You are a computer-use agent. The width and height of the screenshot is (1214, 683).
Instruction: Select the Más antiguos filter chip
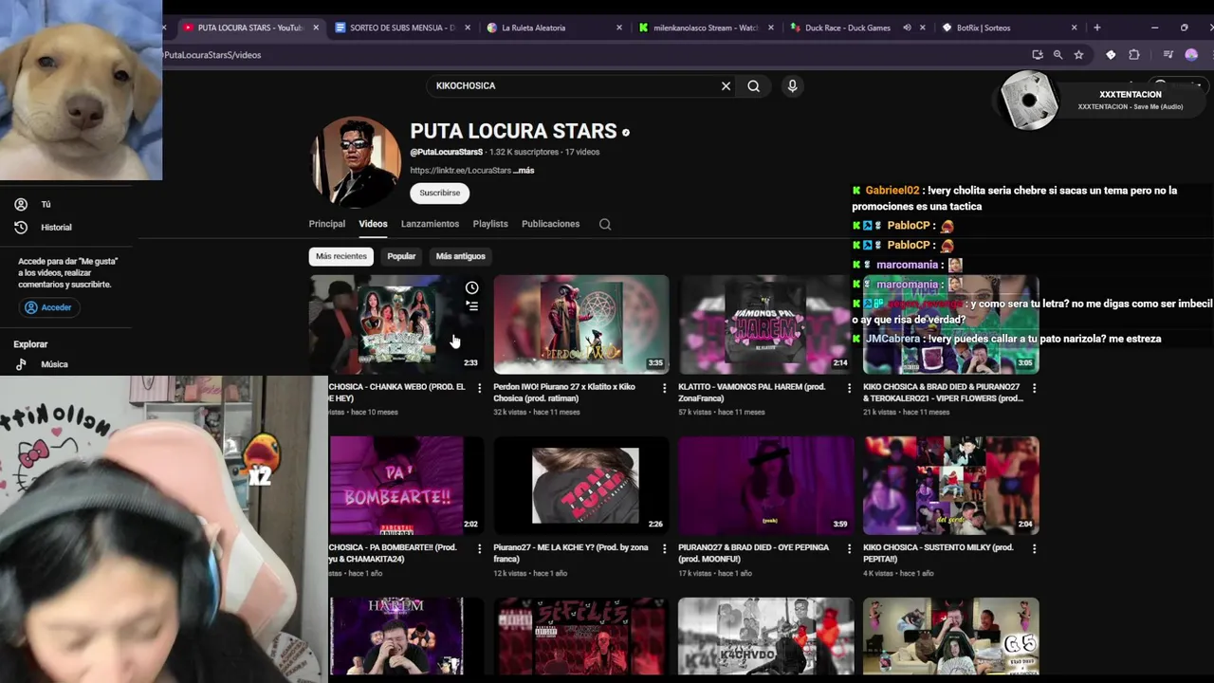pos(460,256)
